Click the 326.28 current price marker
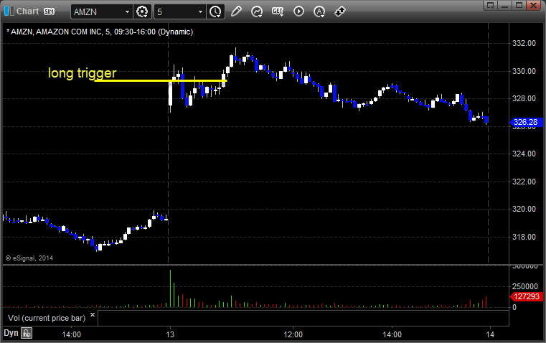Image resolution: width=546 pixels, height=343 pixels. pos(526,122)
